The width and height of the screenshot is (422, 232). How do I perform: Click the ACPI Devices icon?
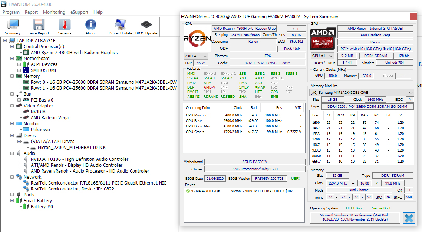tap(26, 64)
